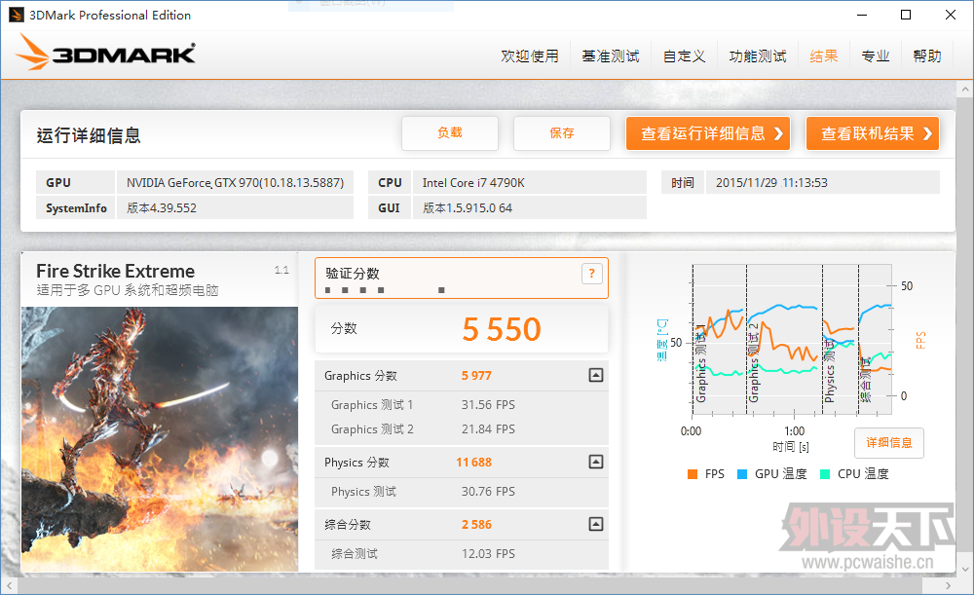The image size is (974, 595).
Task: Click the GUI 版本1.5.915.0 64 value
Action: pos(529,208)
